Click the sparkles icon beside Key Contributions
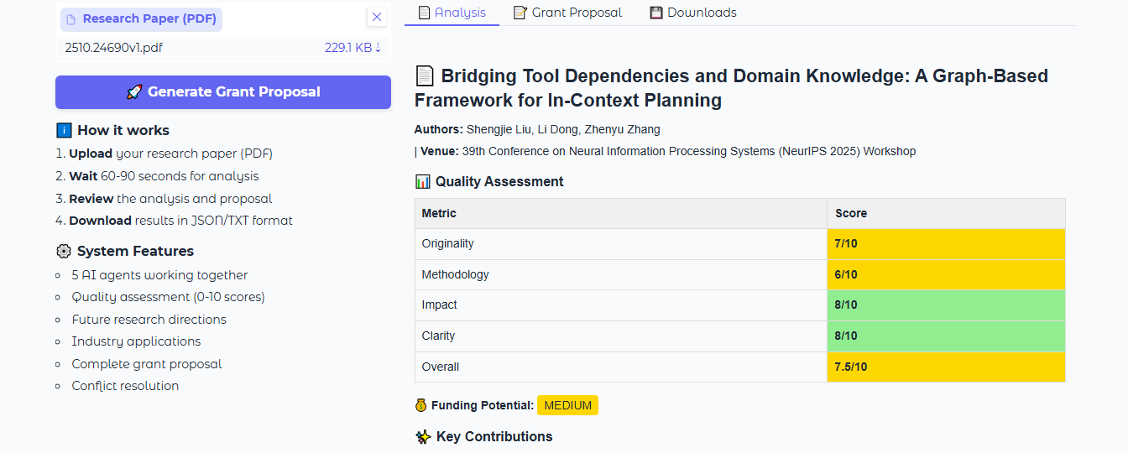 point(423,436)
